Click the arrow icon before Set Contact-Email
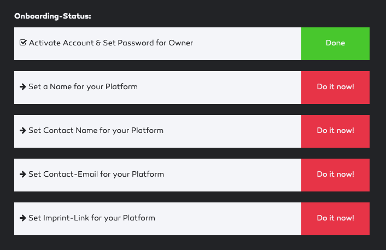The height and width of the screenshot is (250, 386). click(x=23, y=175)
